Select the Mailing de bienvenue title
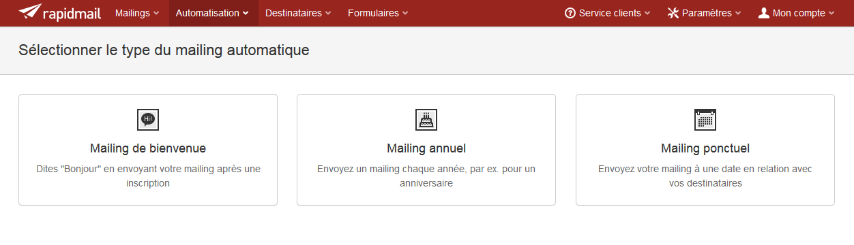This screenshot has width=854, height=245. (x=148, y=148)
